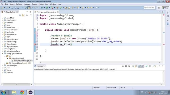Click Terminate in Console toolbar
170x95 pixels.
(123, 66)
